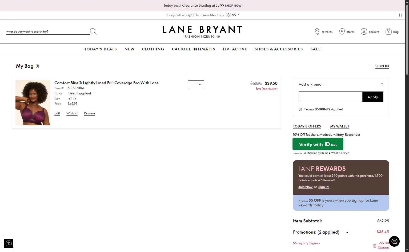
Task: Click the stores location pin icon
Action: [342, 31]
